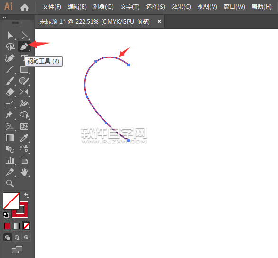Select the Zoom magnifier tool
The image size is (278, 258).
pyautogui.click(x=10, y=183)
